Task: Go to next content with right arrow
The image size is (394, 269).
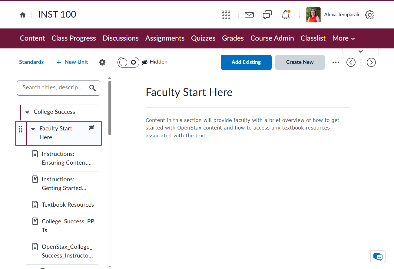Action: pos(371,62)
